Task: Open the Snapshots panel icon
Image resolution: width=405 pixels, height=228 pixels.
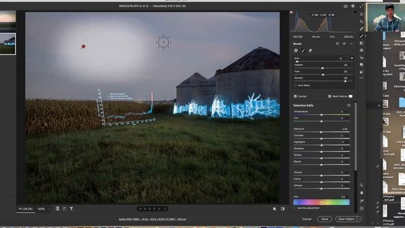Action: [x=361, y=65]
